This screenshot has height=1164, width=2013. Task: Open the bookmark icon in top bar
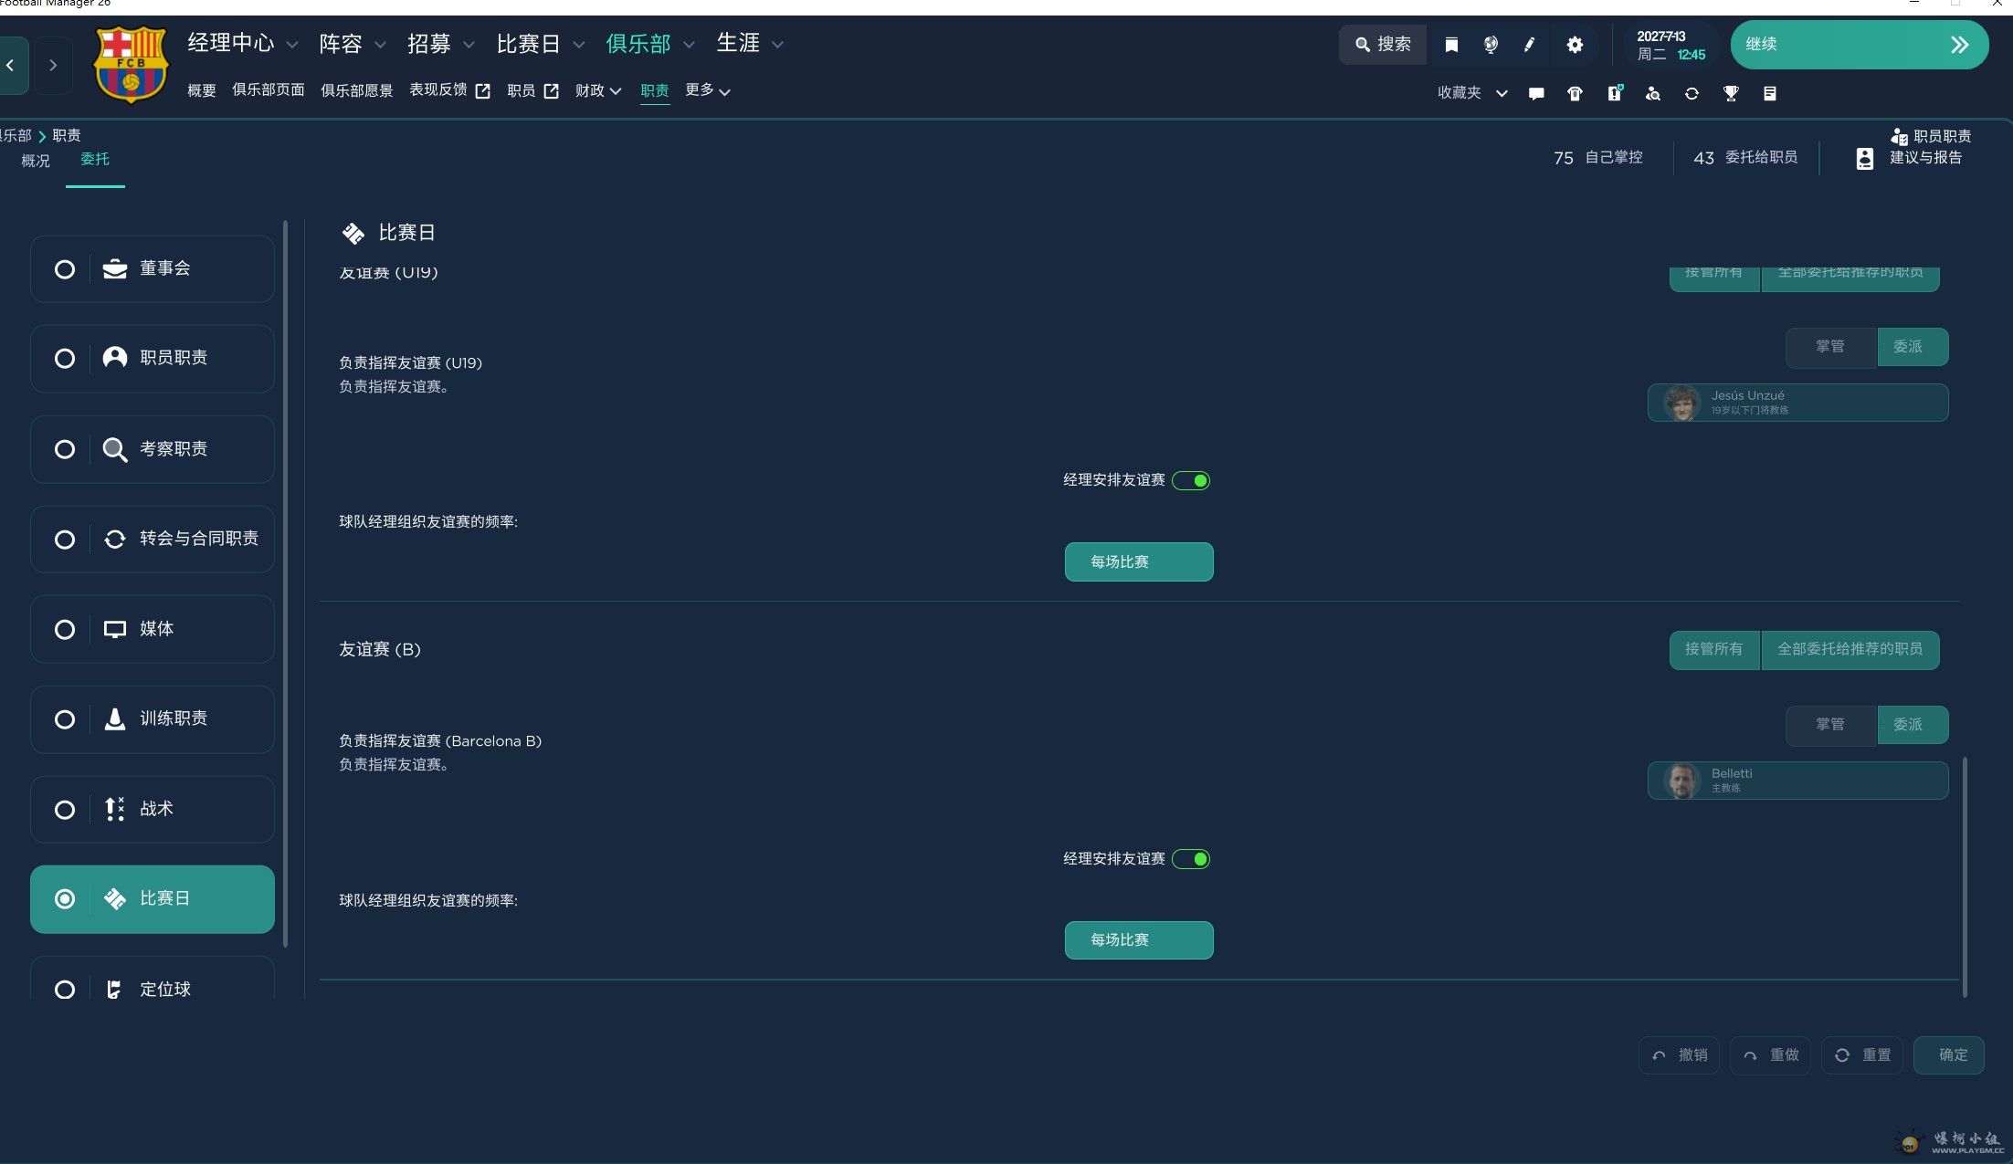(1451, 45)
